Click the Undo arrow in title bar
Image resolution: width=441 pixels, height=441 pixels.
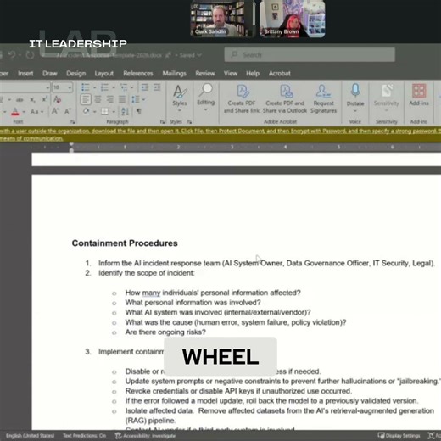(x=12, y=54)
